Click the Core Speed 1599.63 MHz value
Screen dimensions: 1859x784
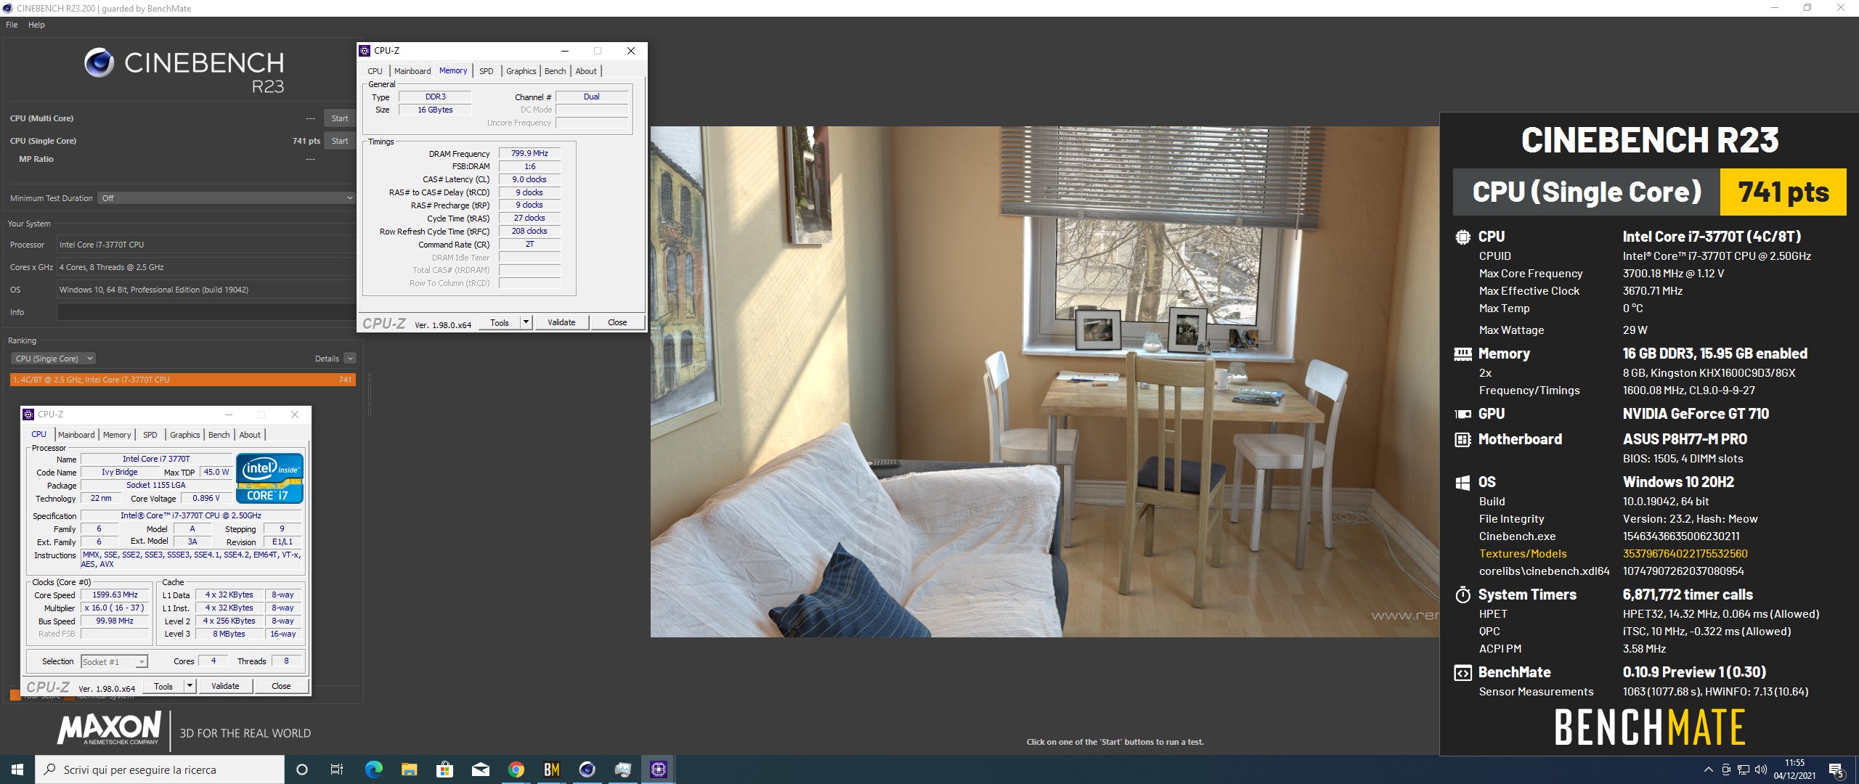click(115, 595)
